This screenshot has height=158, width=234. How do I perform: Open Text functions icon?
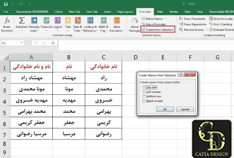click(x=68, y=21)
